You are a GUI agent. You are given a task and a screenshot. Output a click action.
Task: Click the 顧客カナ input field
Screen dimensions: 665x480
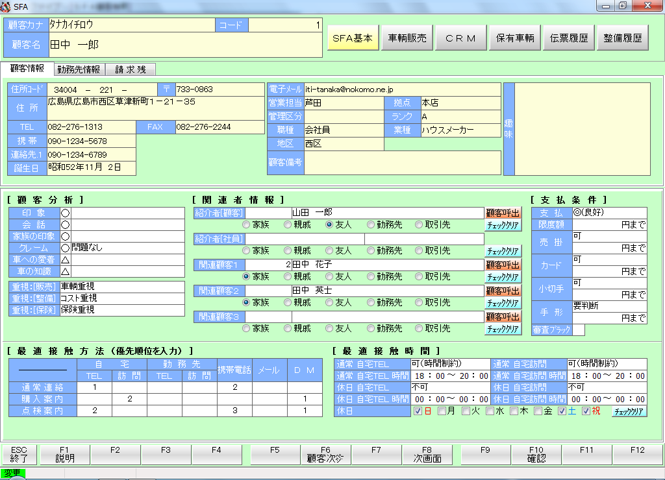click(x=132, y=25)
